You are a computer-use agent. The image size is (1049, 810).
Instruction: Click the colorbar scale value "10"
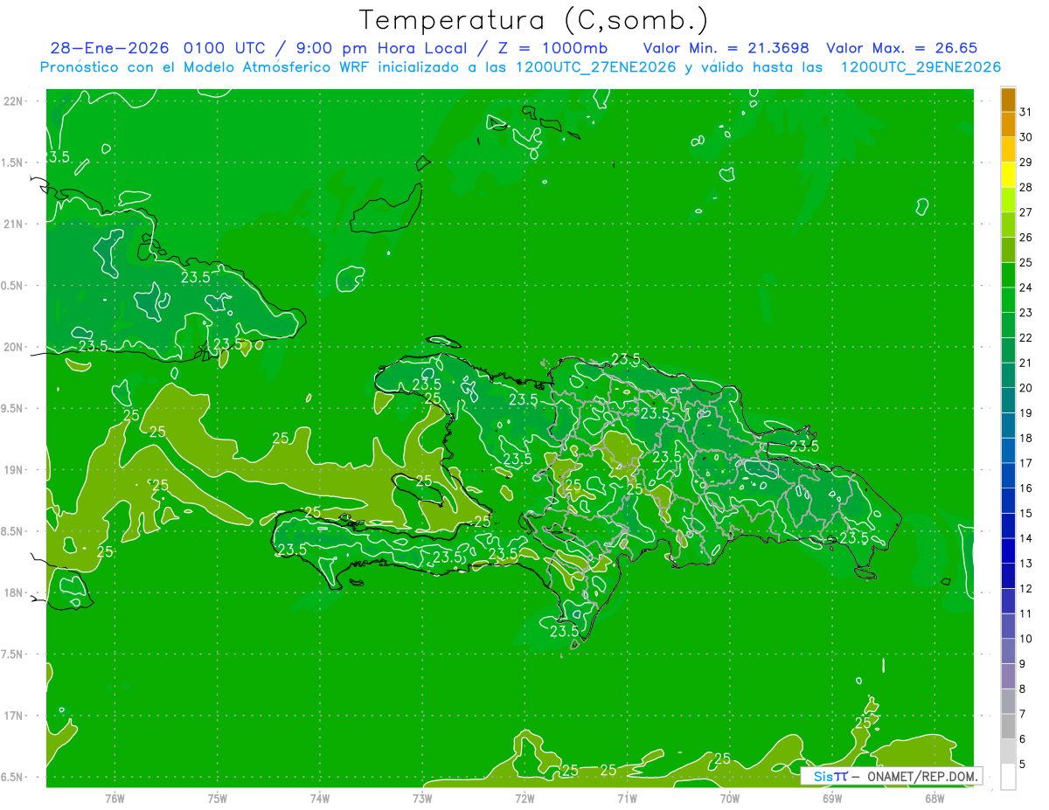point(1026,639)
